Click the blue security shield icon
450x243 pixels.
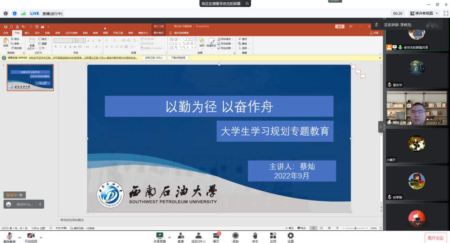(14, 13)
